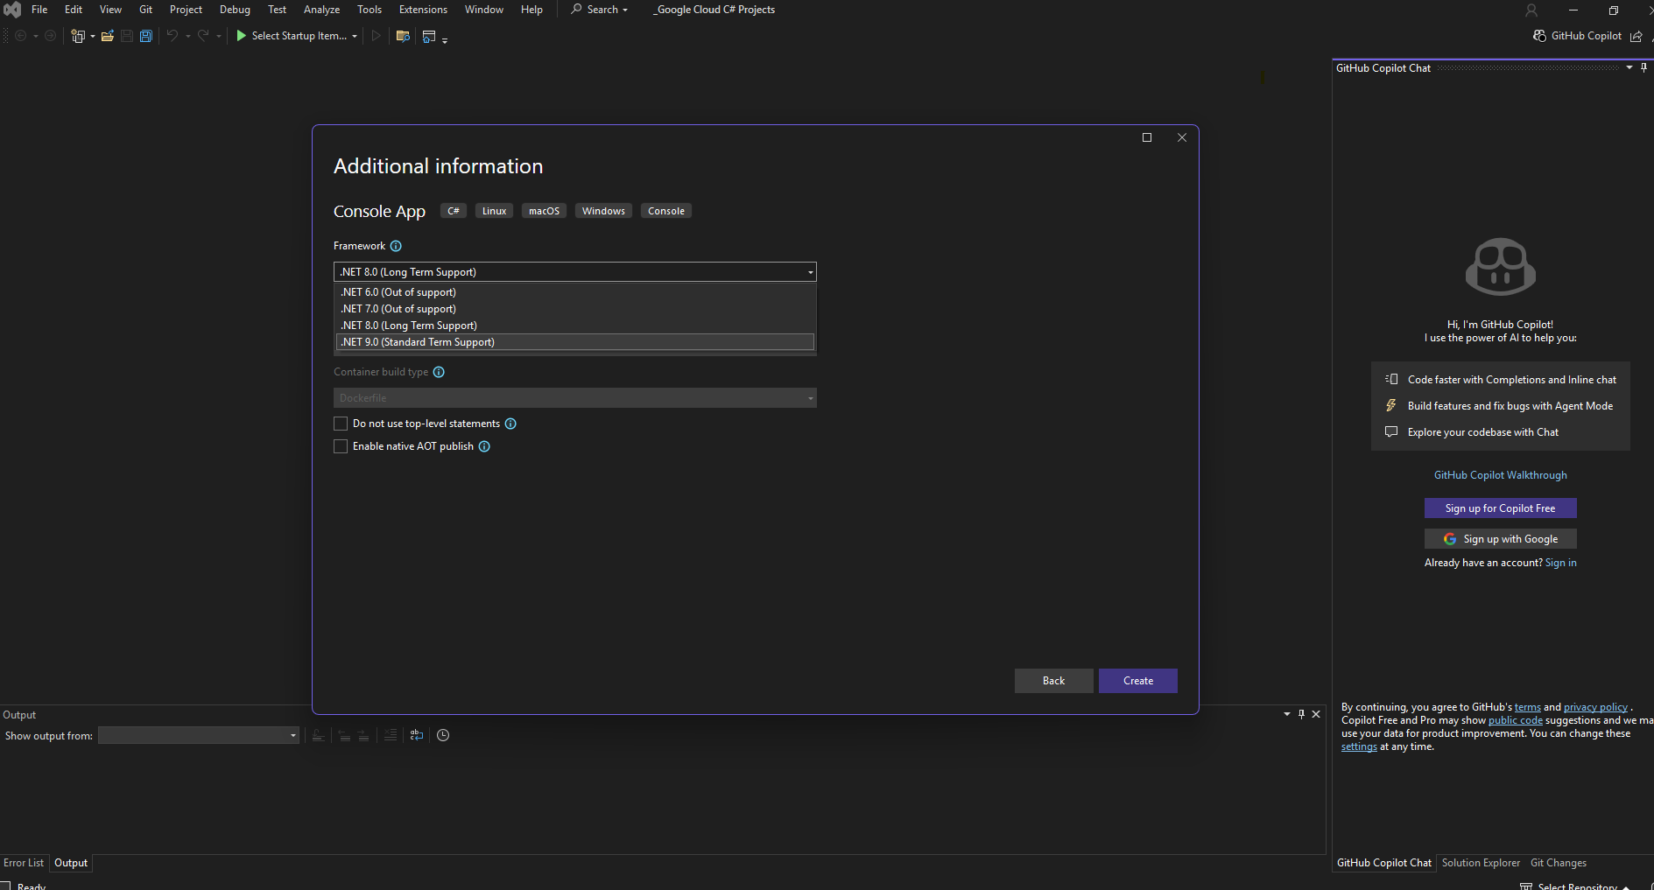Switch to the Solution Explorer tab
Screen dimensions: 1654x890
pos(1481,863)
